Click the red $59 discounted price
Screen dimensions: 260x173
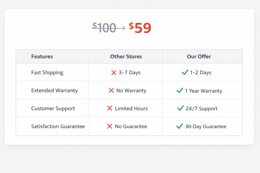[x=140, y=28]
